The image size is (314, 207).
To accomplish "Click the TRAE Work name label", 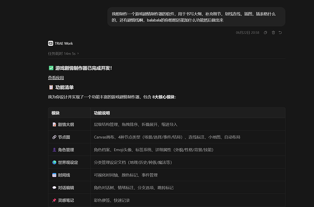I will pyautogui.click(x=64, y=44).
